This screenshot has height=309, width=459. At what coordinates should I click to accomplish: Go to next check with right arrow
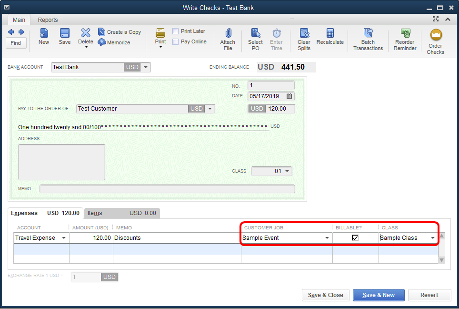tap(21, 31)
